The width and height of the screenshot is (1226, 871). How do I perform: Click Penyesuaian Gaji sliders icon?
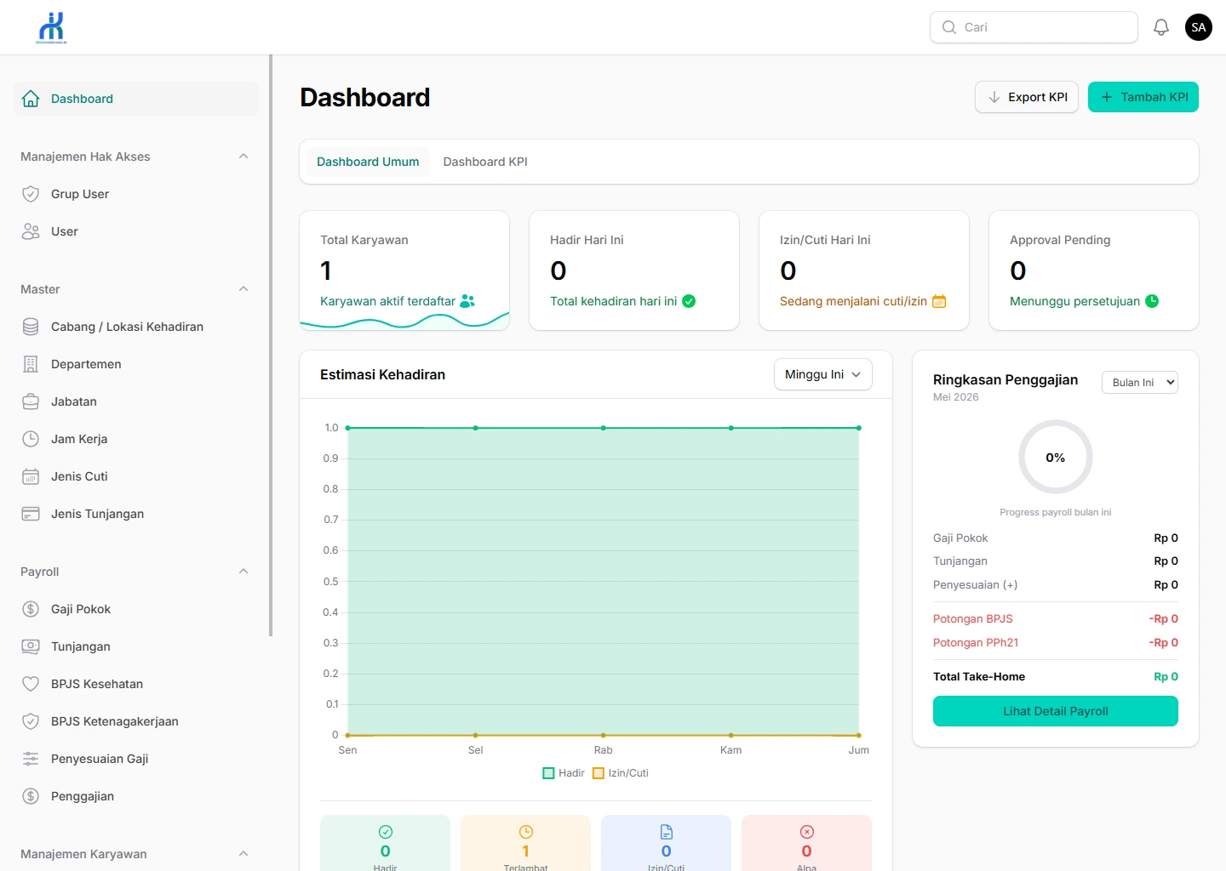coord(31,759)
